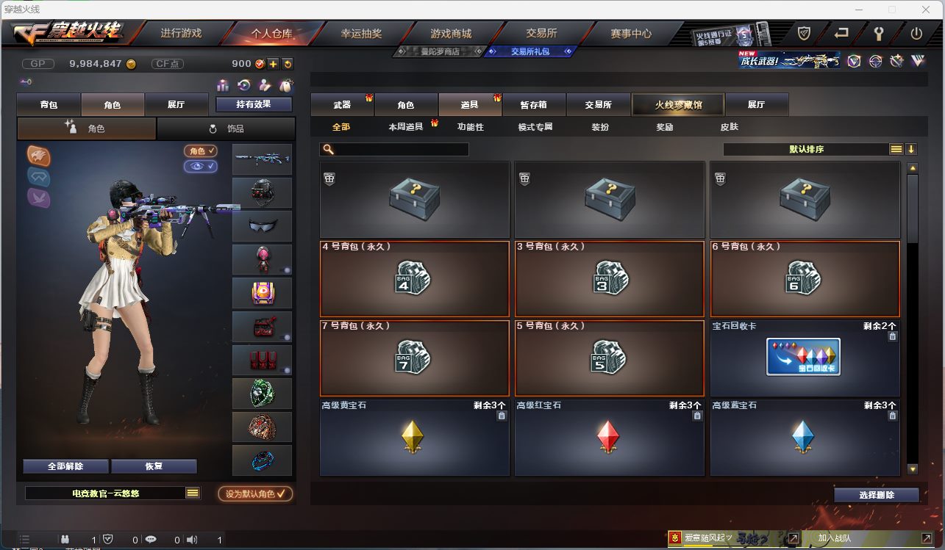
Task: Open the 游戏商城 top menu
Action: [451, 33]
